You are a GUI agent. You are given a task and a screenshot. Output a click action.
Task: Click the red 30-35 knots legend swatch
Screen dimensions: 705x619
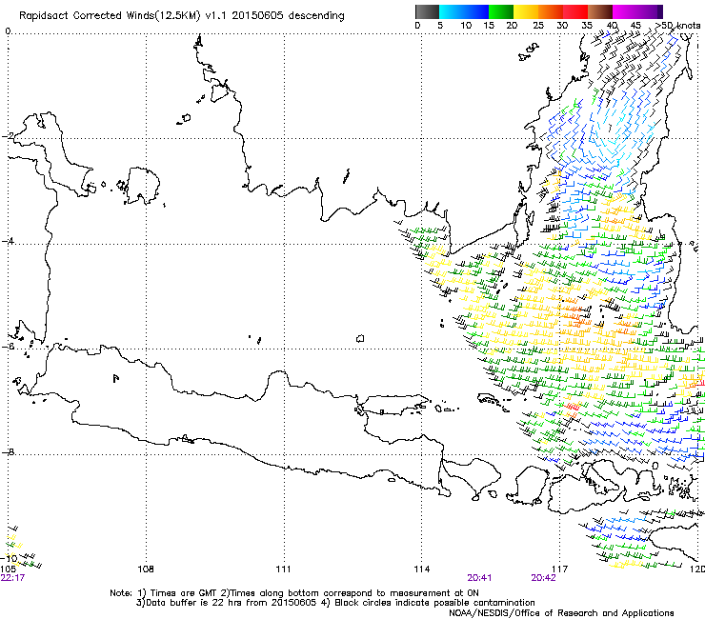[575, 11]
